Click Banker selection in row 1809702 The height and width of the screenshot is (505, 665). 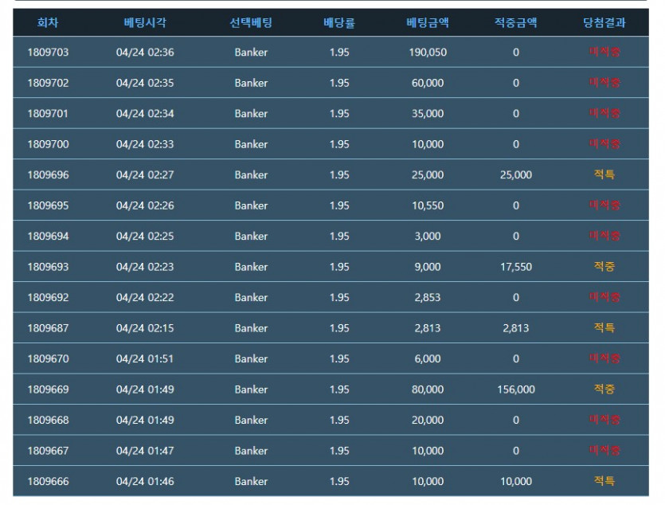pos(251,83)
